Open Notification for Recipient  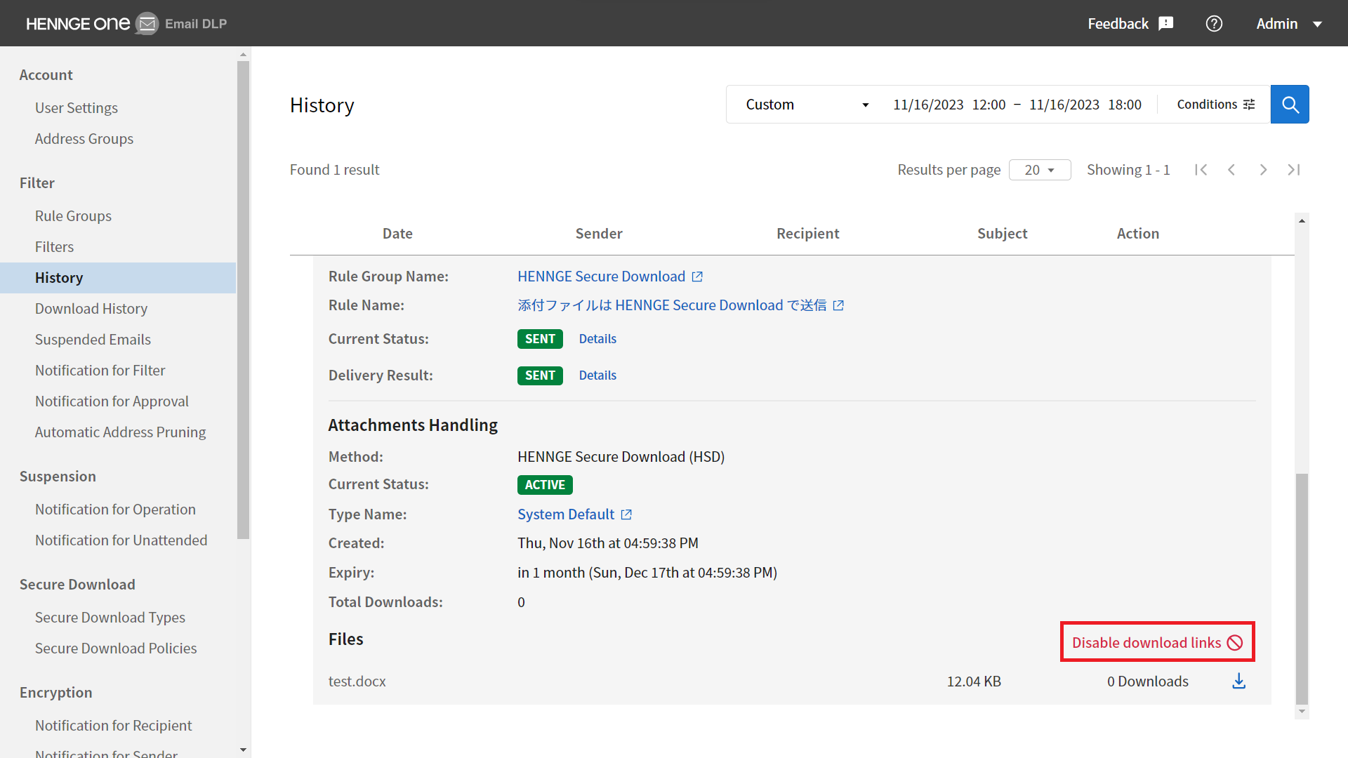(x=113, y=726)
